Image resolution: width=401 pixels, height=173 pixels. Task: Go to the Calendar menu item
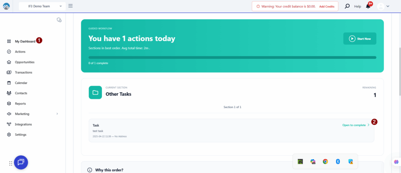click(21, 83)
